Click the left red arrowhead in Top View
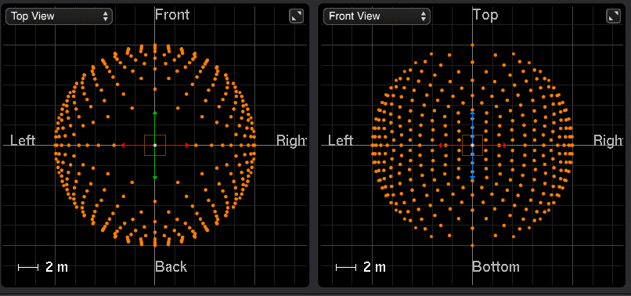The image size is (631, 296). click(x=123, y=145)
